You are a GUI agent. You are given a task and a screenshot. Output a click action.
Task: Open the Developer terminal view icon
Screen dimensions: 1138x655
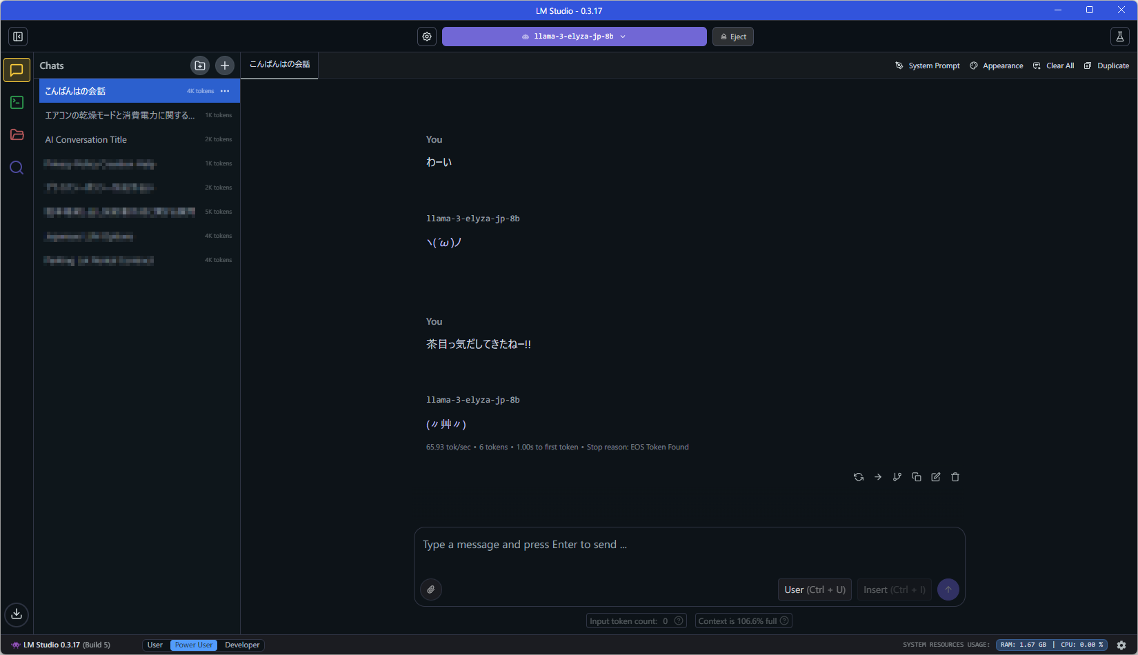click(x=17, y=103)
